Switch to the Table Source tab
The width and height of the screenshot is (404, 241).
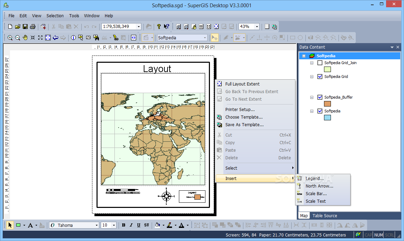tap(325, 216)
